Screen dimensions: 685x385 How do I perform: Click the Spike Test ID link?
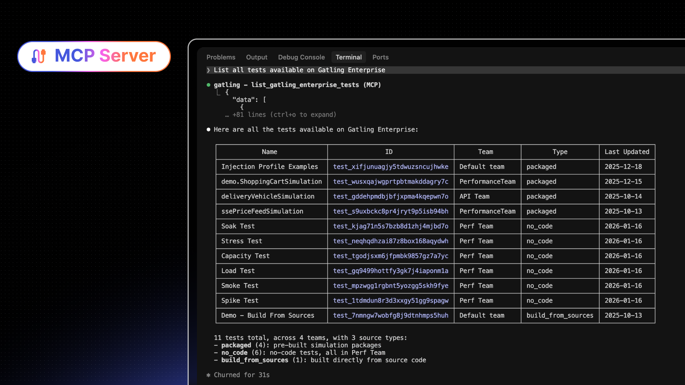(390, 301)
